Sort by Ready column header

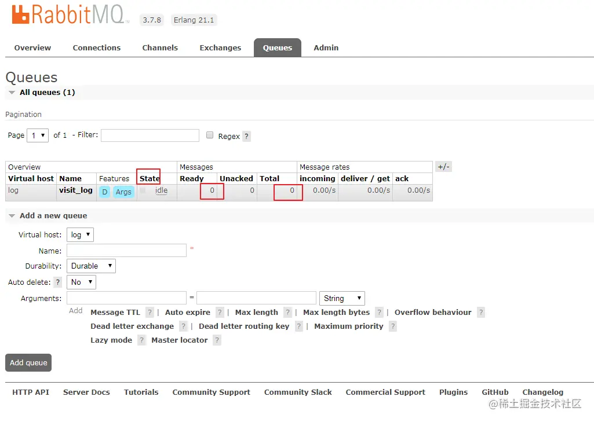coord(192,179)
